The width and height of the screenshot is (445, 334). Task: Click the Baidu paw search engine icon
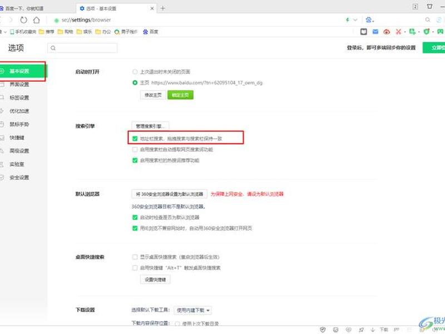click(369, 20)
